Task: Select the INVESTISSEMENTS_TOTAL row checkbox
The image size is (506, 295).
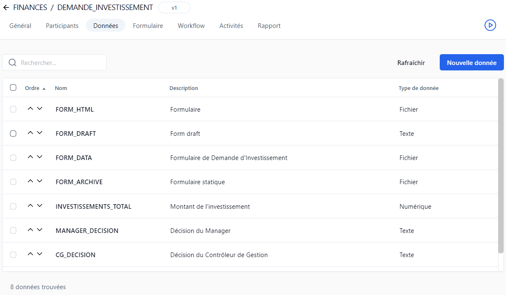Action: [13, 206]
